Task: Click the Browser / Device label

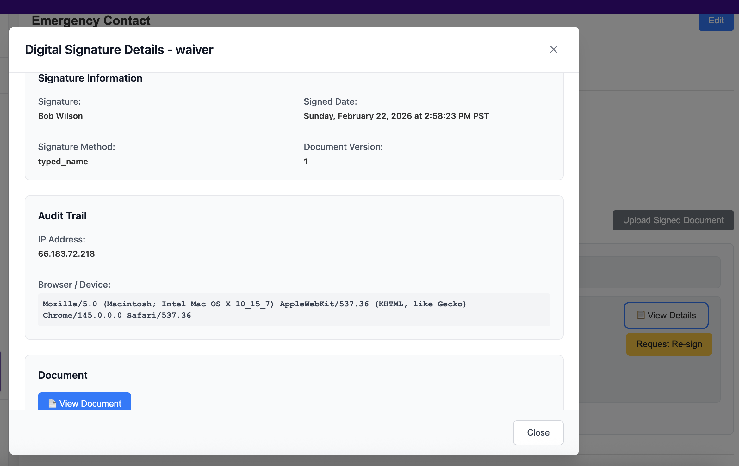Action: (x=74, y=285)
